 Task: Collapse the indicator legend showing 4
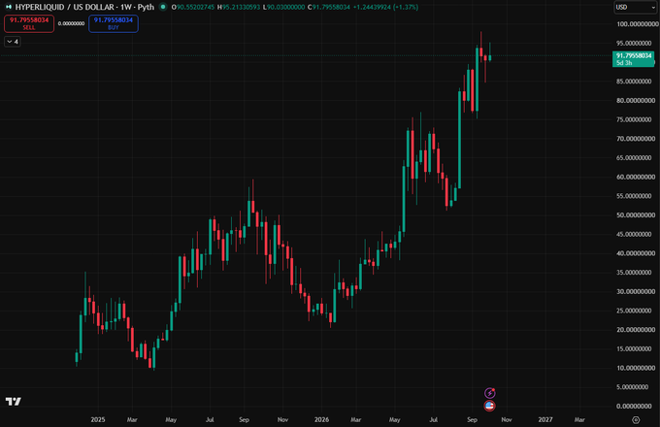point(13,42)
